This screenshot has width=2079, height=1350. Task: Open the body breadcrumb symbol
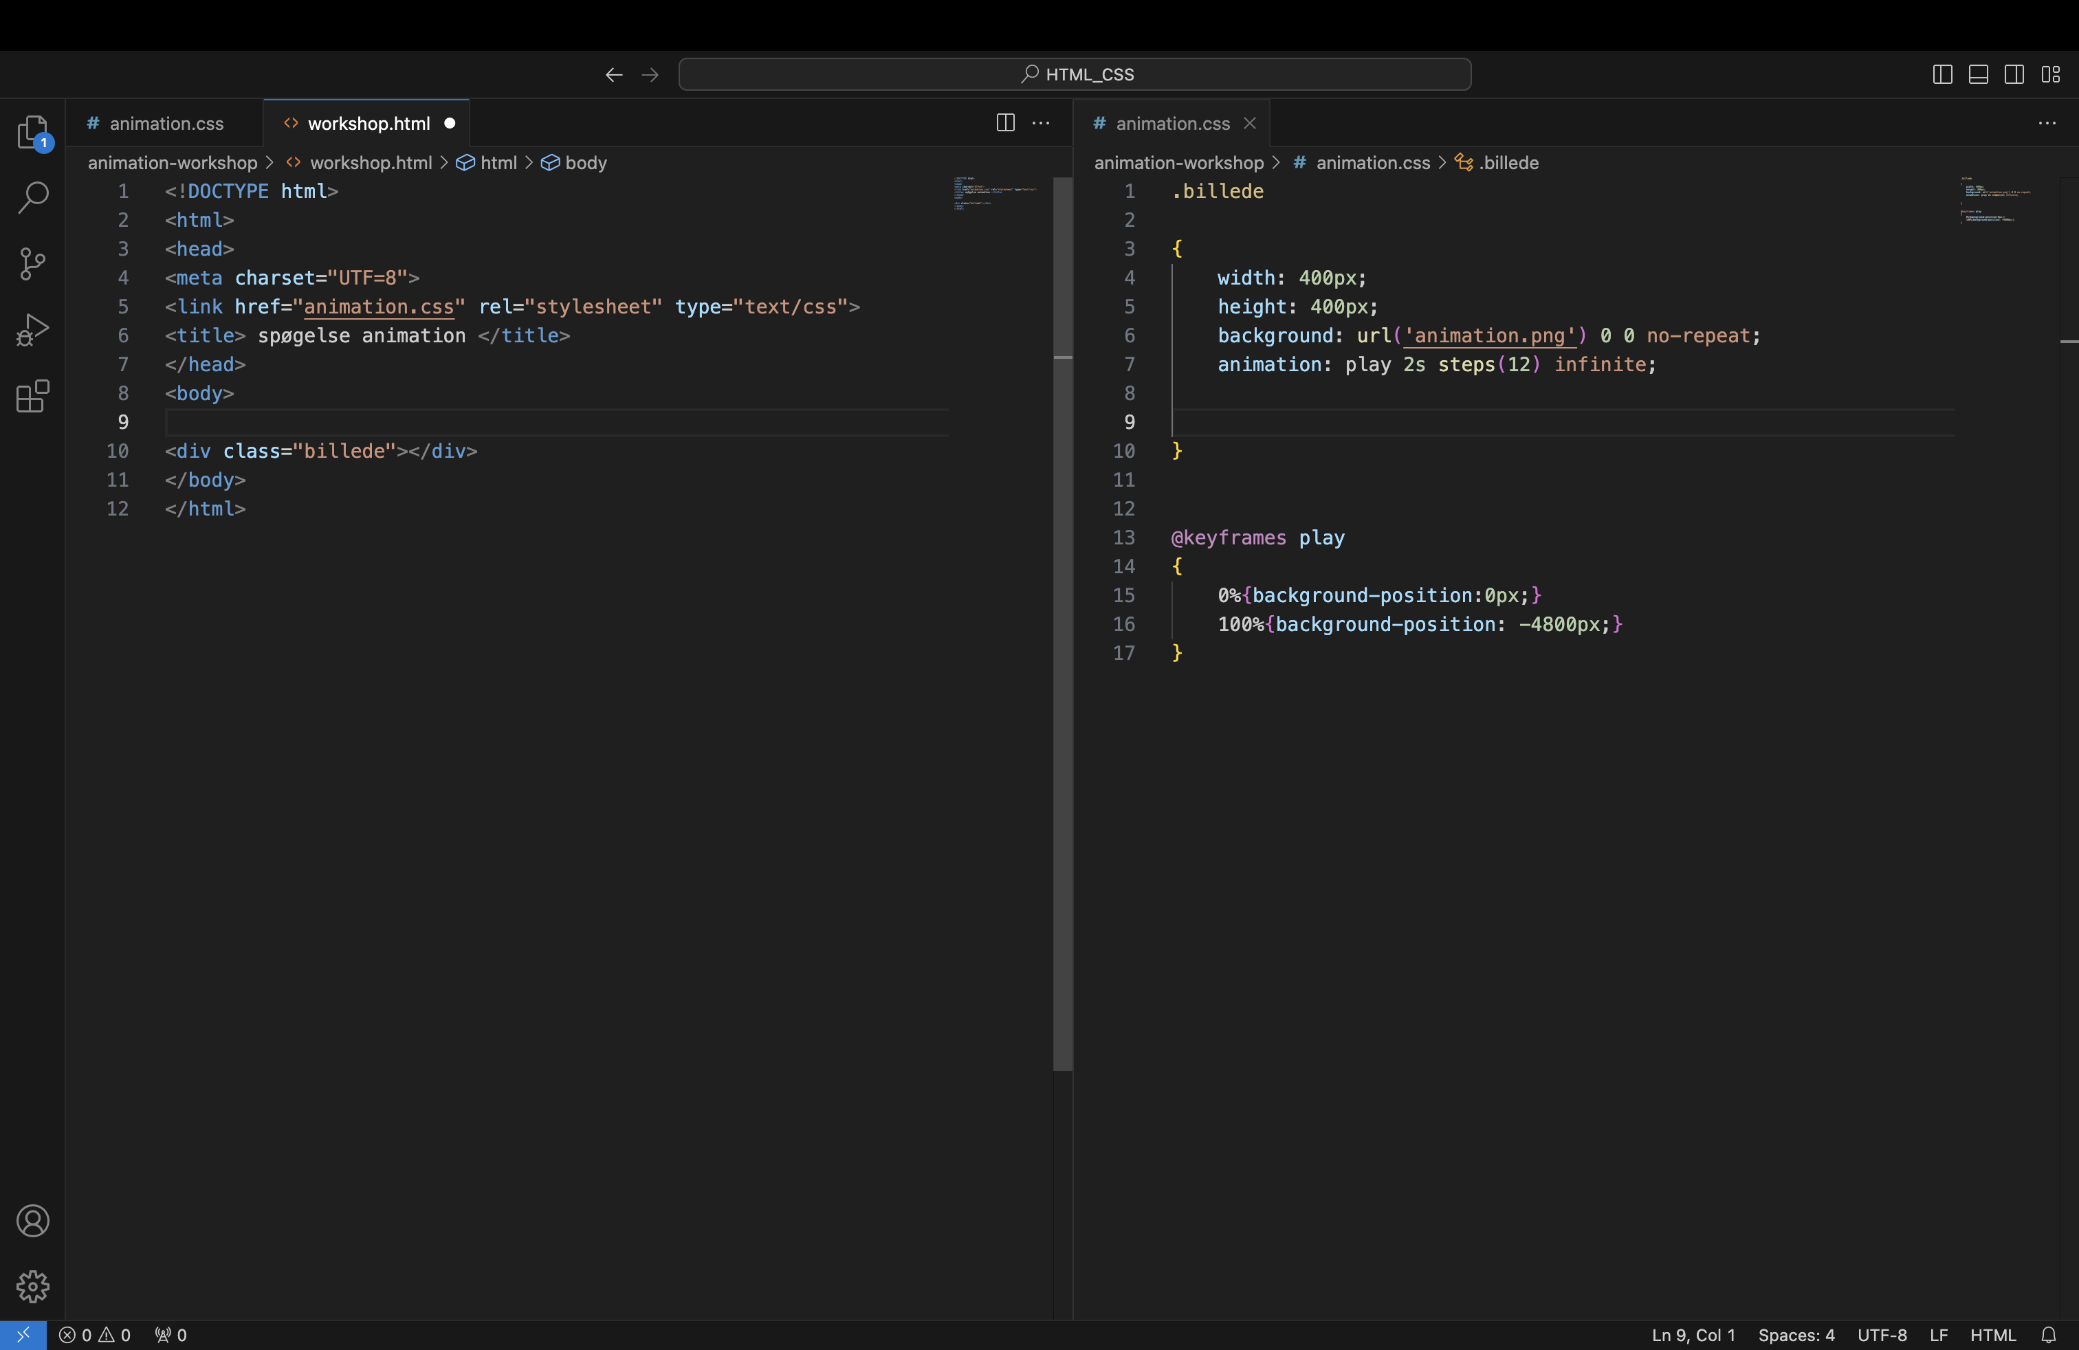click(574, 162)
